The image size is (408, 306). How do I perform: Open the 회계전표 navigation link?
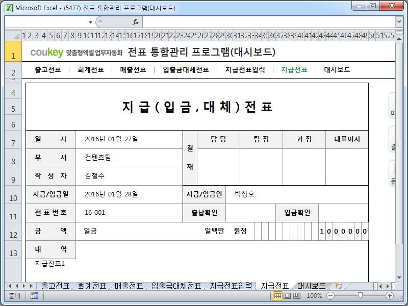click(x=91, y=70)
